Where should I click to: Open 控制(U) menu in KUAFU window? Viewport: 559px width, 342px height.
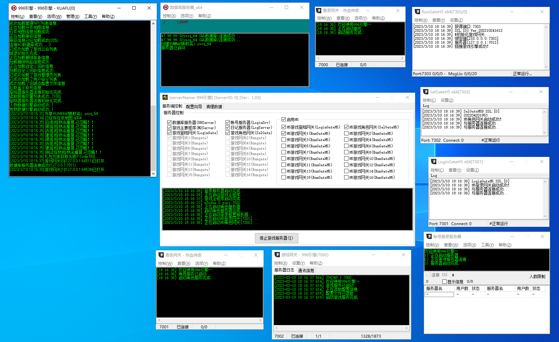[18, 17]
